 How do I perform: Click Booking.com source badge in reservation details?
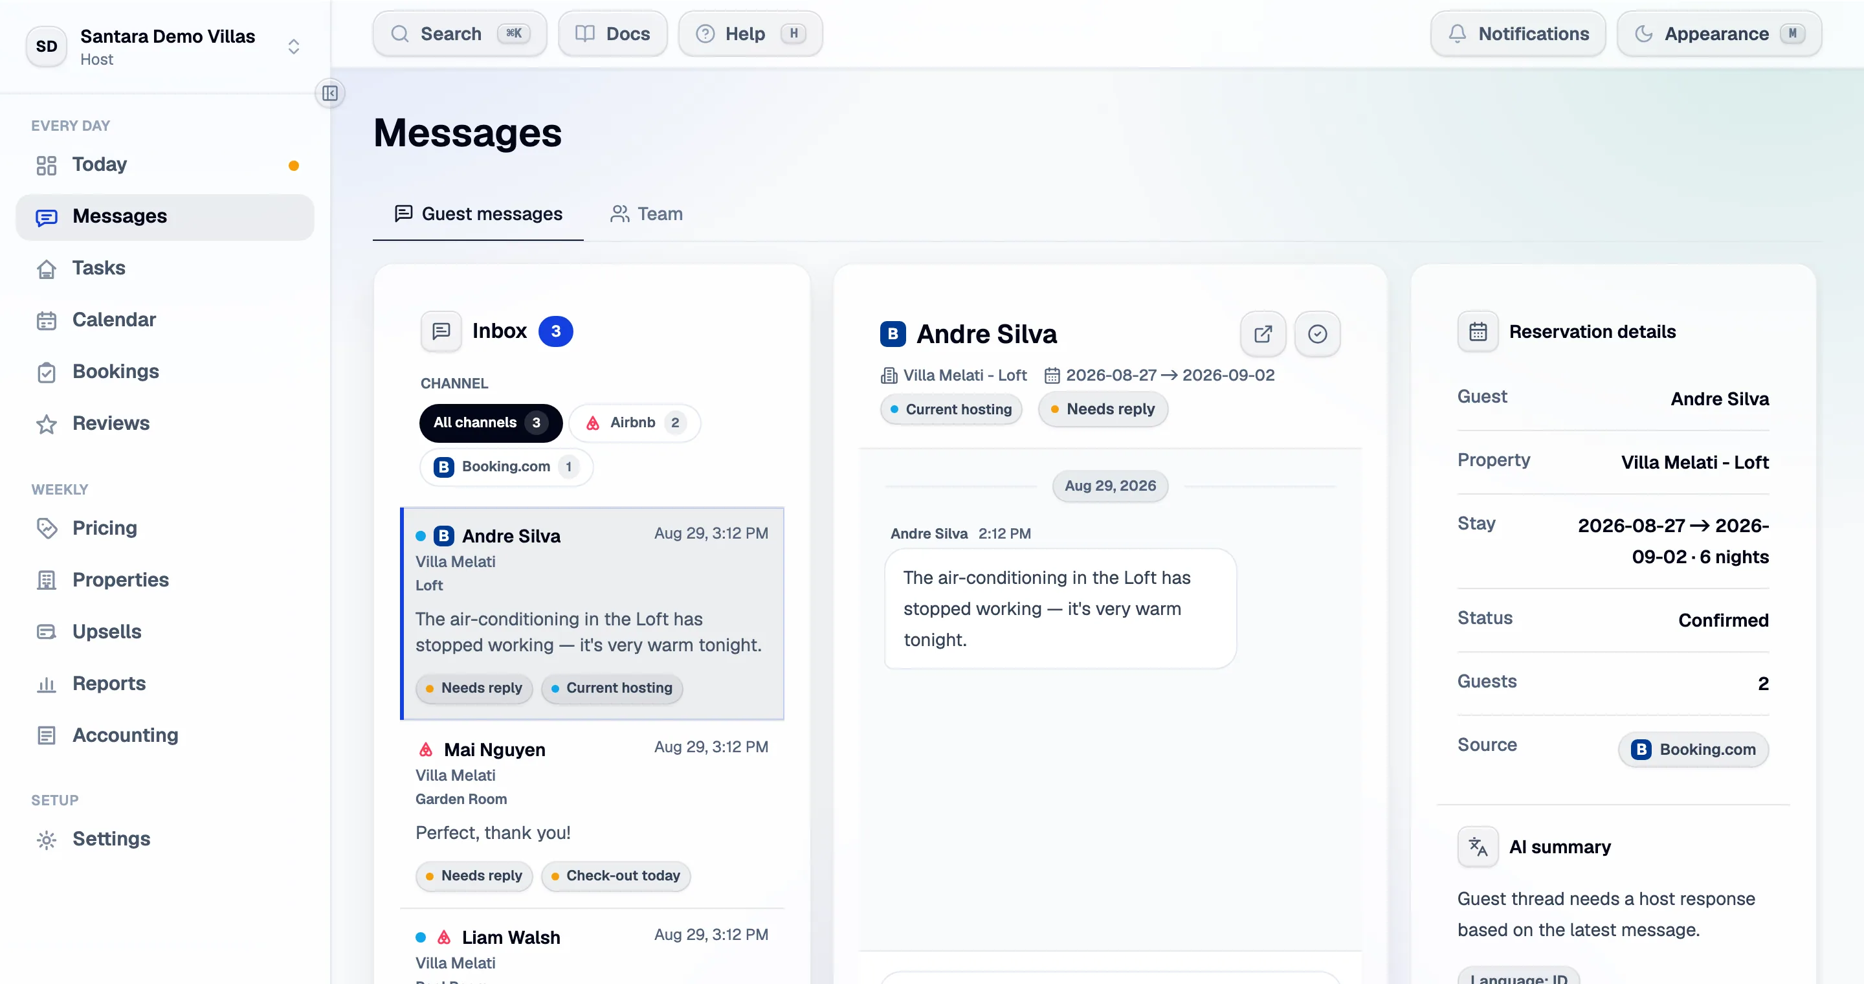pyautogui.click(x=1693, y=750)
